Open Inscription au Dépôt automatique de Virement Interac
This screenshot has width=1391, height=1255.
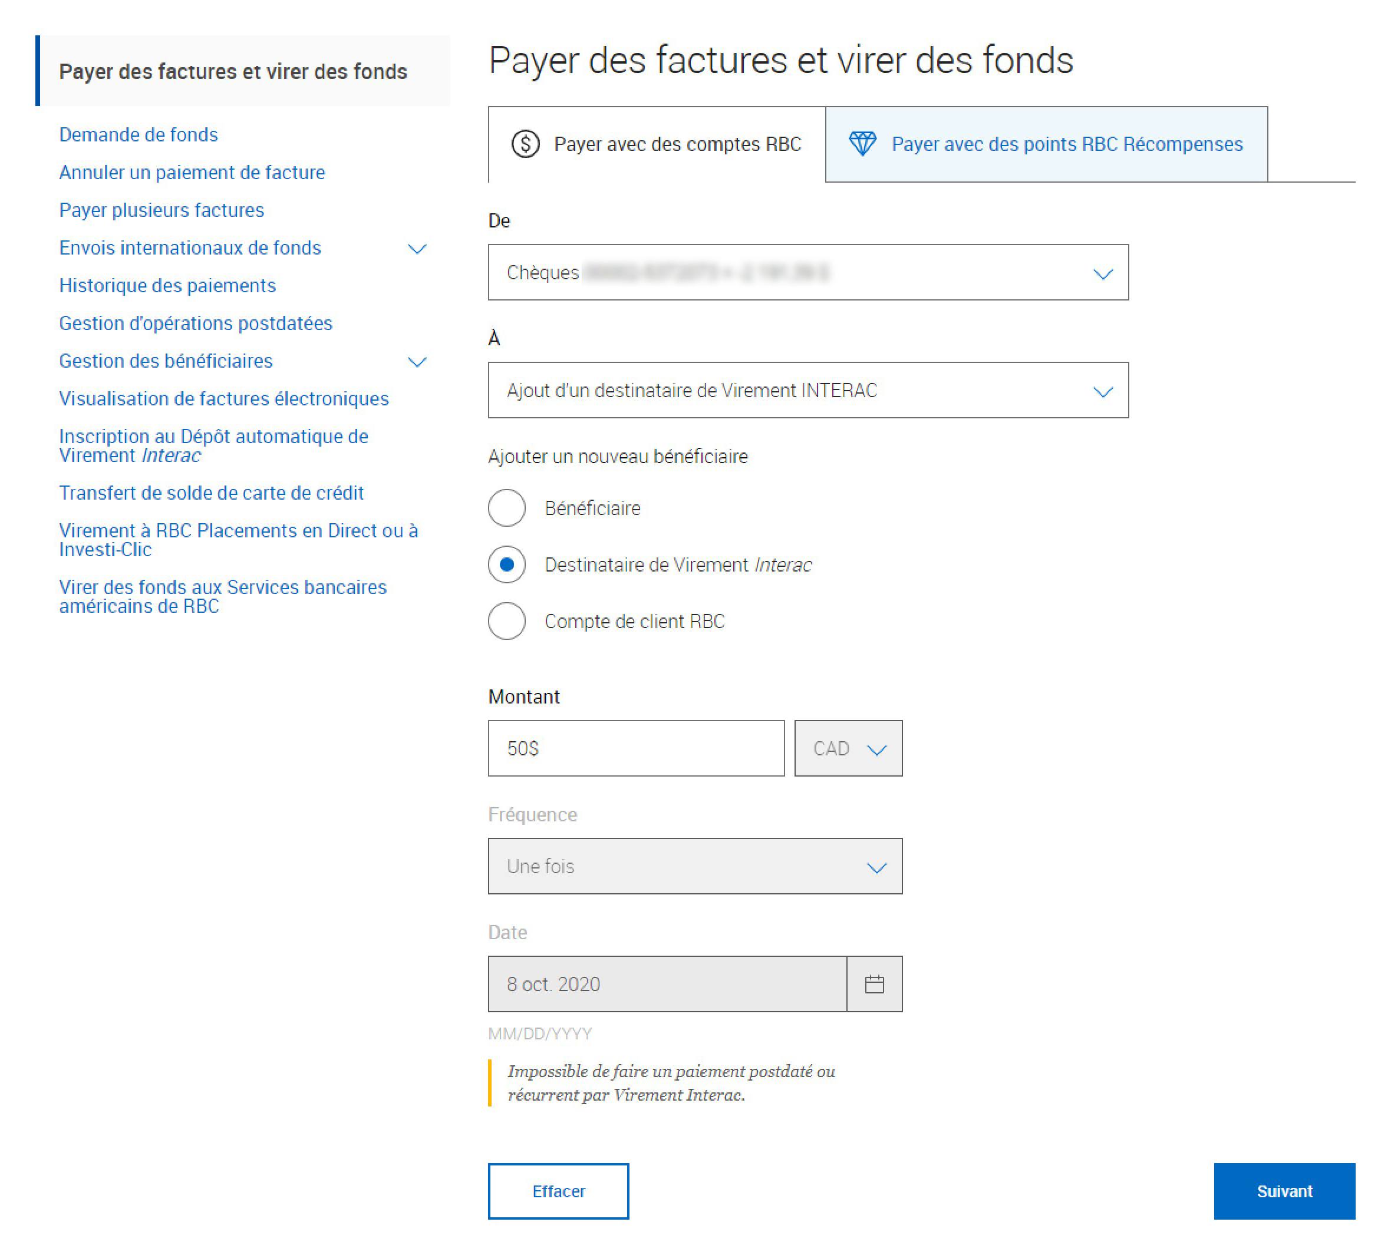[214, 445]
